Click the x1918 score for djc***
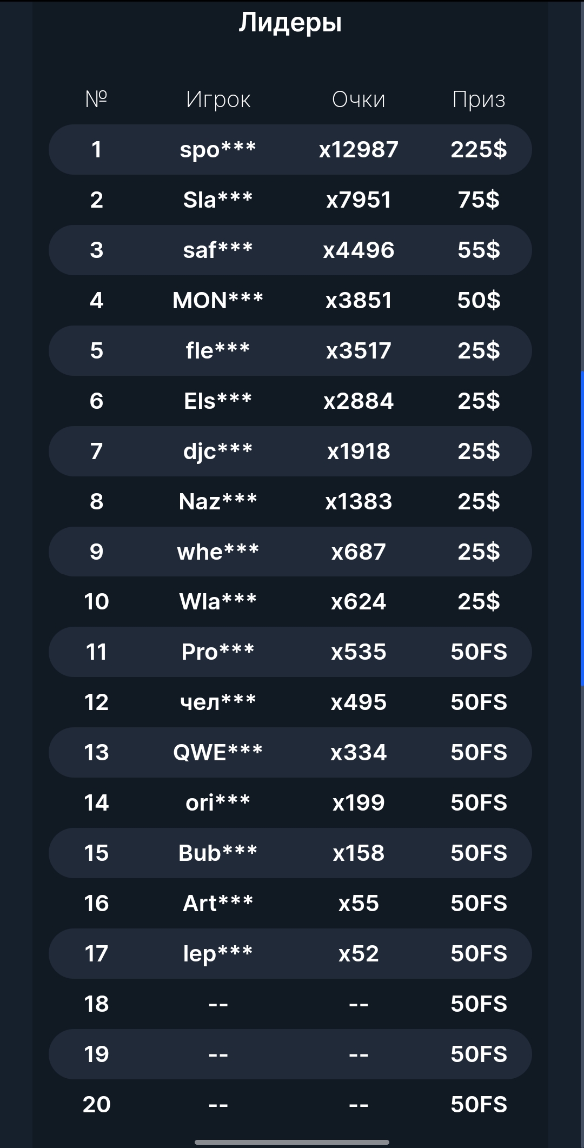This screenshot has width=584, height=1148. 359,452
